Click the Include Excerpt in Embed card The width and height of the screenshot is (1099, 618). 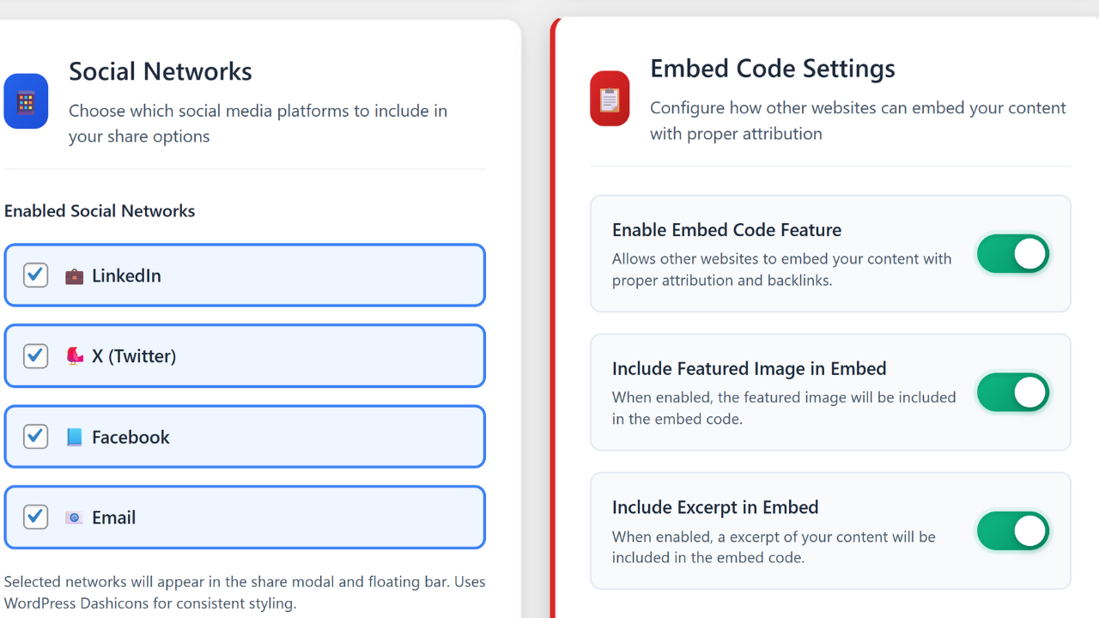click(x=830, y=530)
